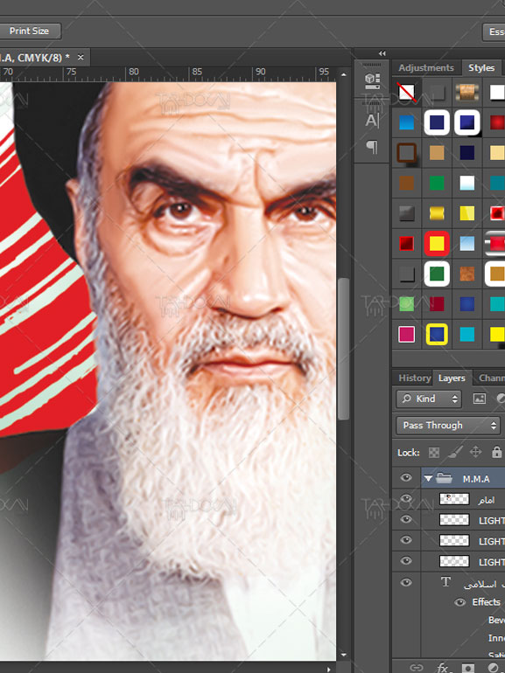Click the lock all padlock icon
The height and width of the screenshot is (673, 505).
tap(496, 452)
